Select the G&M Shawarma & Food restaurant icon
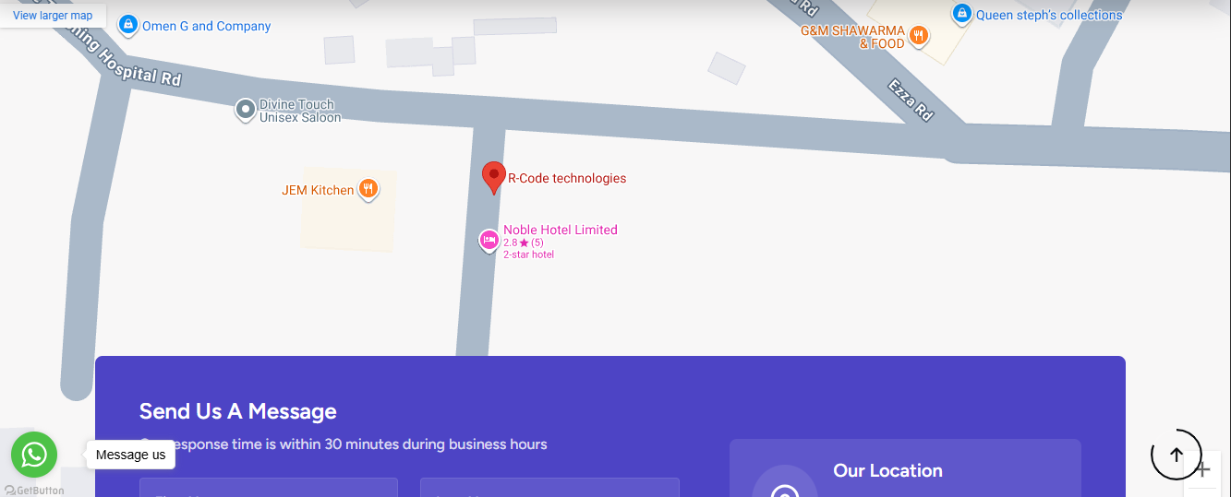This screenshot has width=1231, height=497. click(x=918, y=37)
